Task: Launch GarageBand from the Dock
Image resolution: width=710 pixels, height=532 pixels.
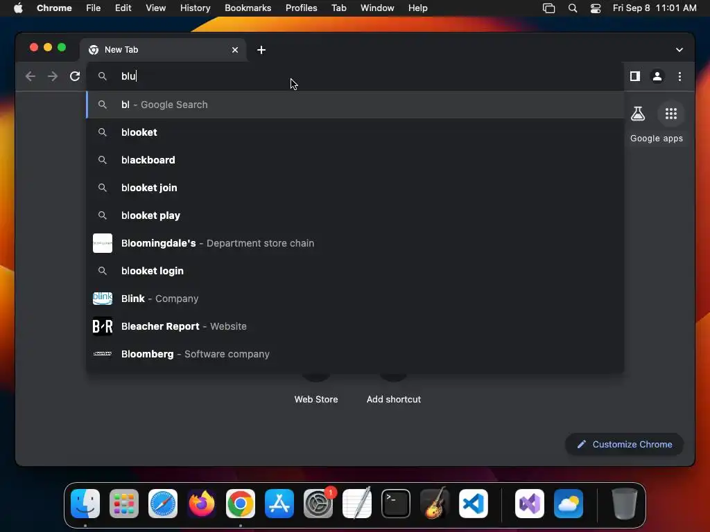Action: [435, 504]
